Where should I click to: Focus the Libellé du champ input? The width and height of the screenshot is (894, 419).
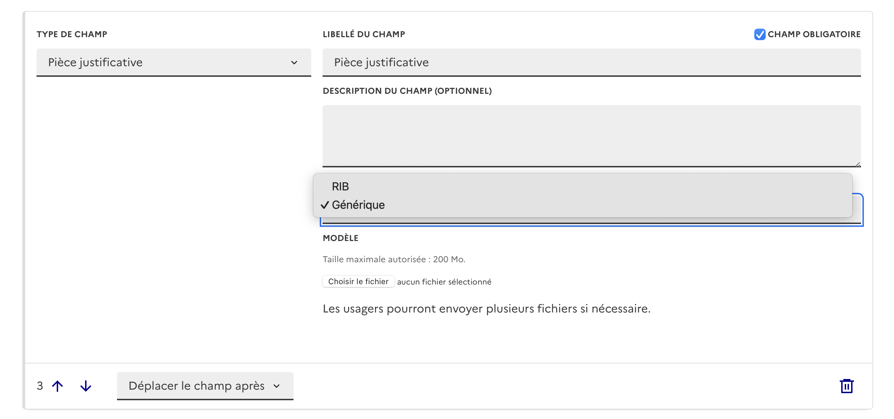591,62
